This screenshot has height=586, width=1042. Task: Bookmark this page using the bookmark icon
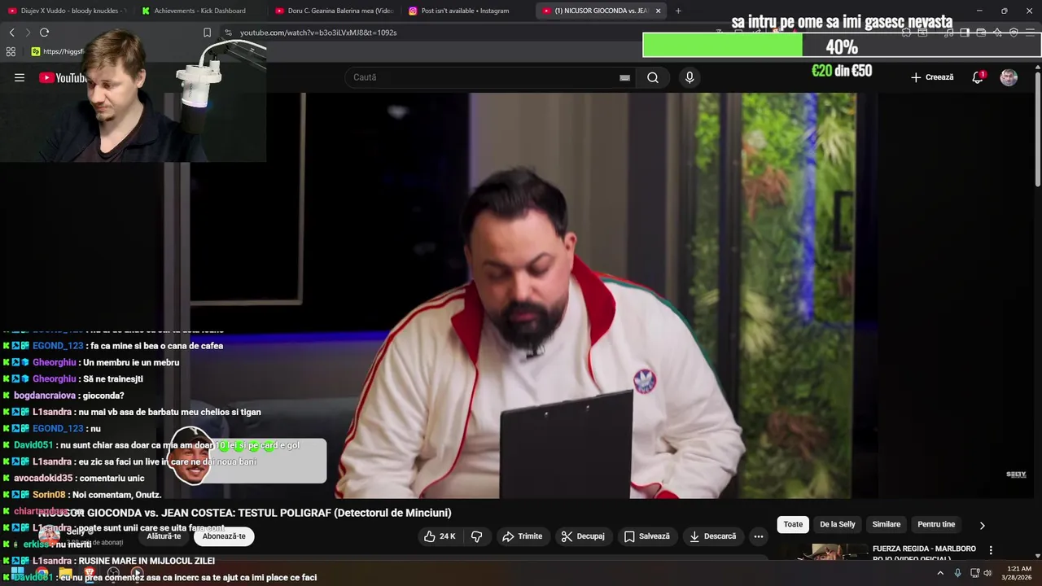tap(207, 33)
